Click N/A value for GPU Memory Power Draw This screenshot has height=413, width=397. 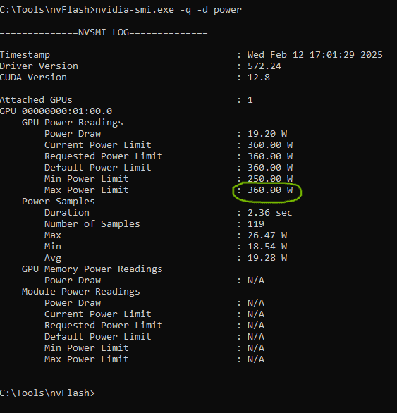pos(256,281)
